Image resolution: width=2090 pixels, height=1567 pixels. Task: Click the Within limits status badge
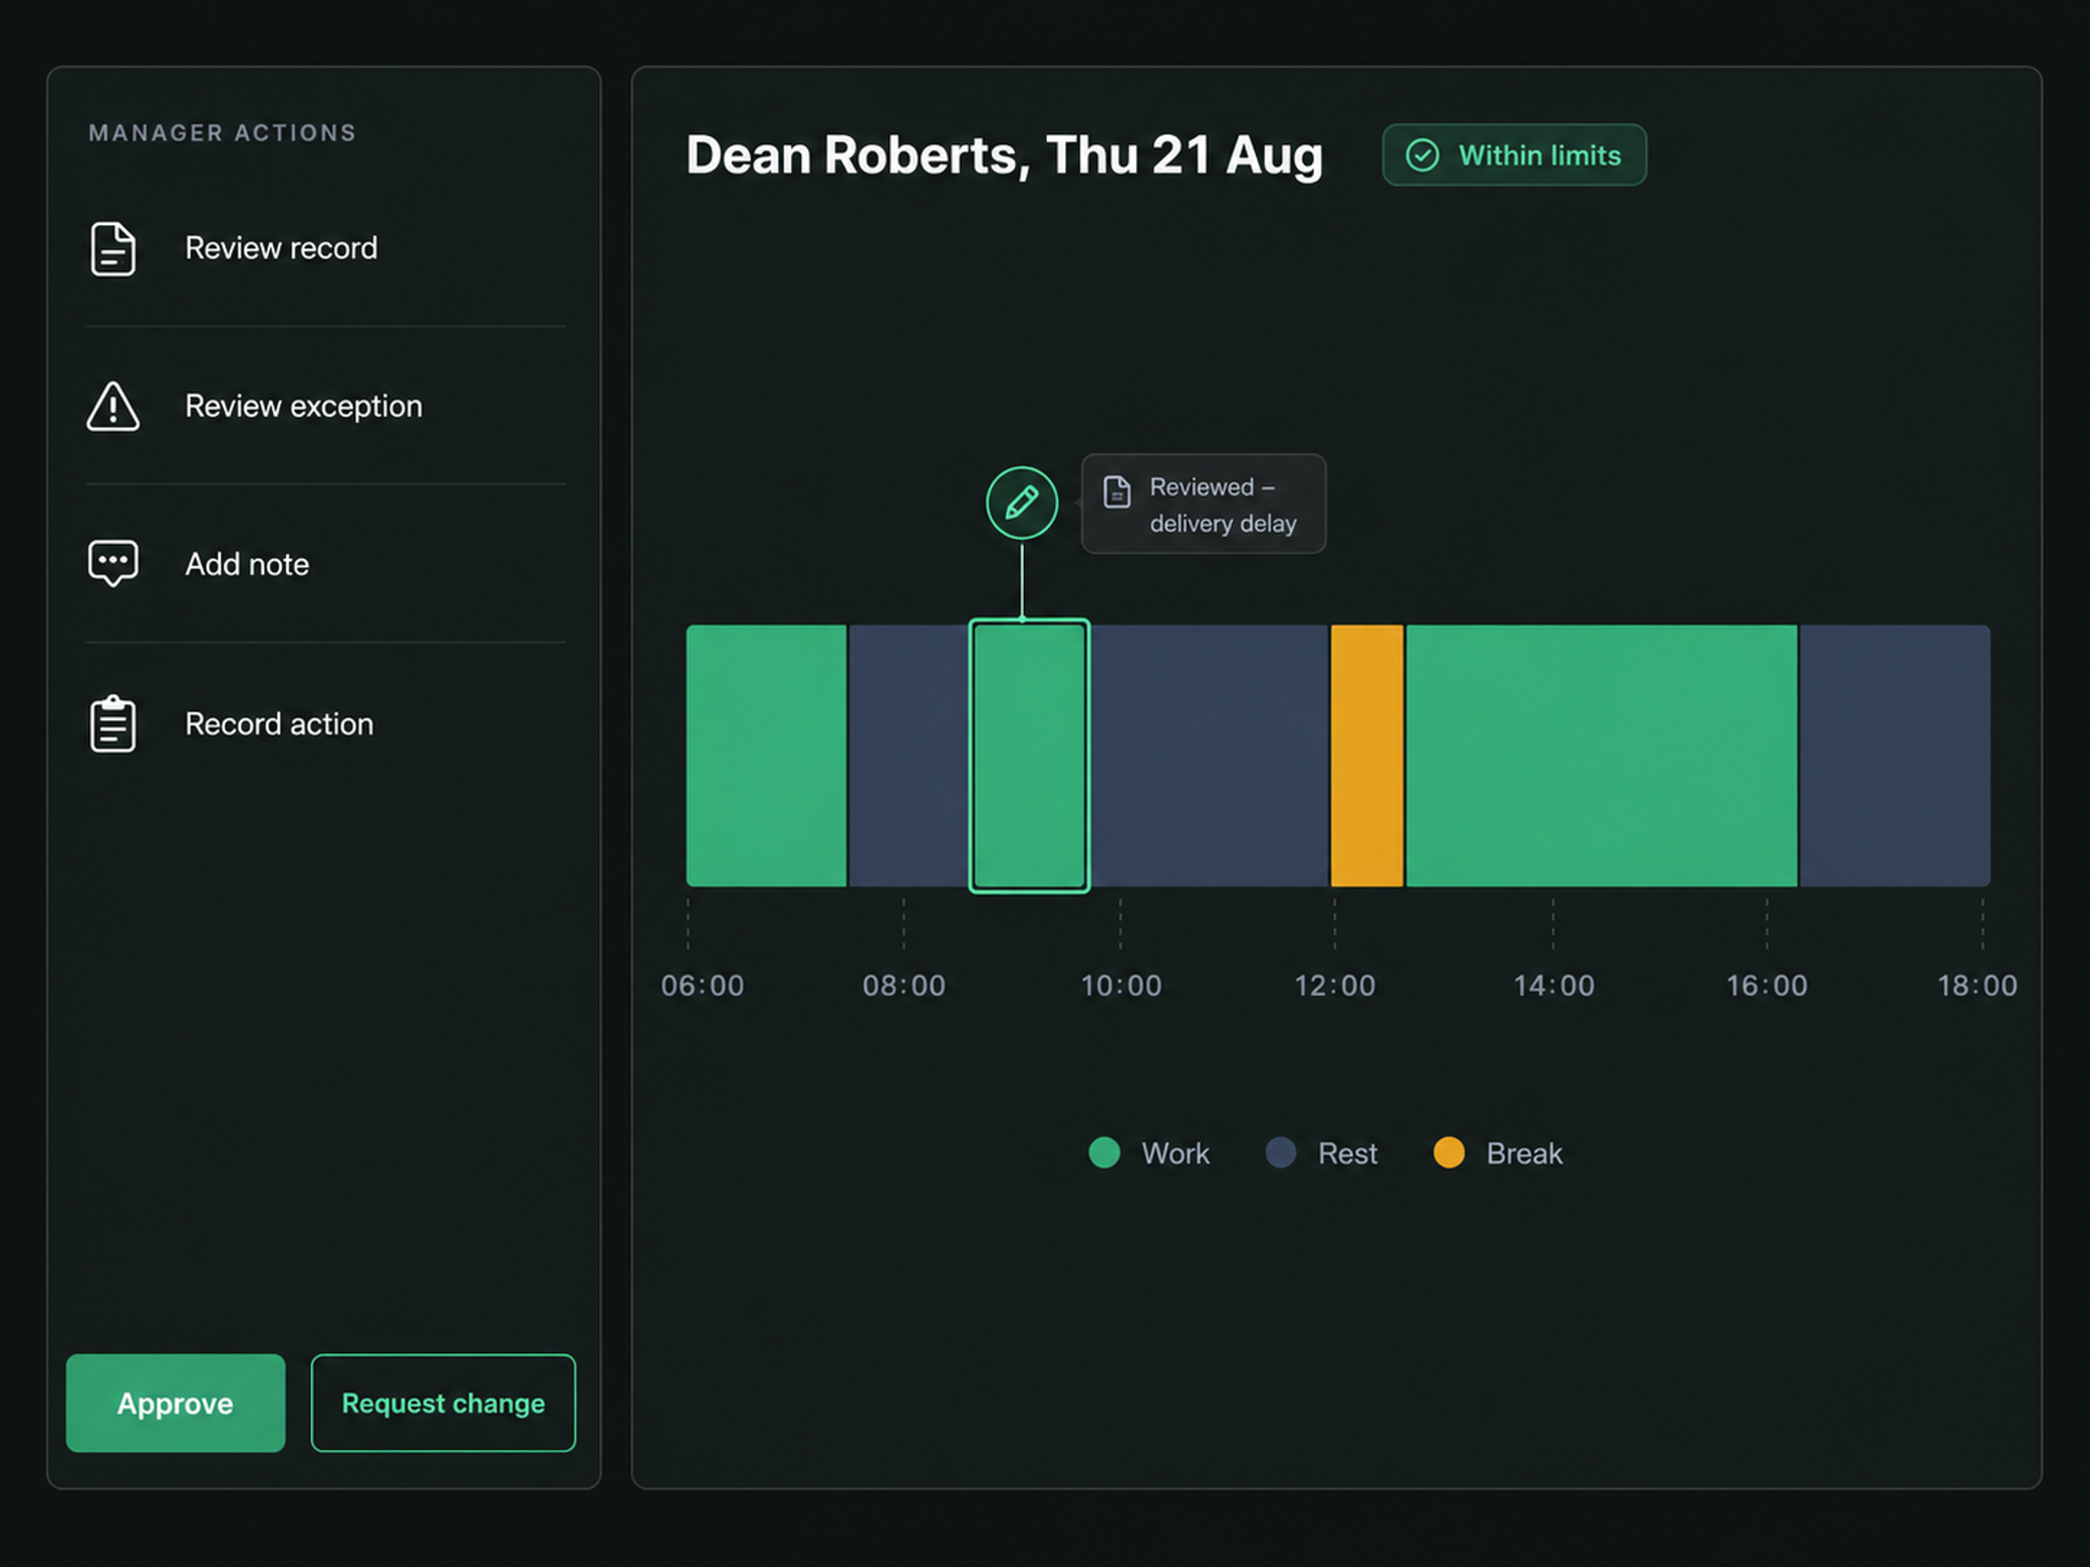[x=1515, y=155]
